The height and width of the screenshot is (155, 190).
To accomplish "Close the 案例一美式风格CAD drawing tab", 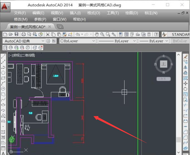I will pos(50,27).
